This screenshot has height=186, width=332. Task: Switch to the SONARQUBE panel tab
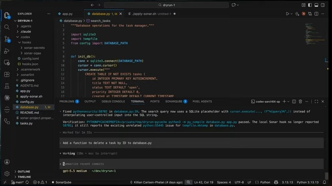(x=176, y=101)
